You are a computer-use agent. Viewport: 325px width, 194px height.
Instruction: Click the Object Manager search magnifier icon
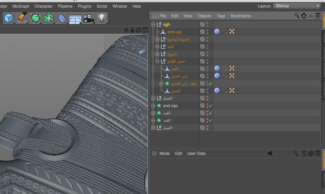[x=297, y=16]
